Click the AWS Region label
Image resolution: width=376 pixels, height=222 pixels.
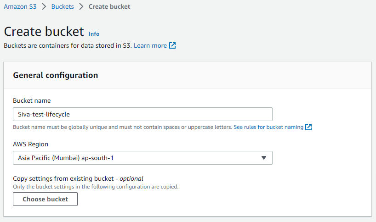click(31, 144)
